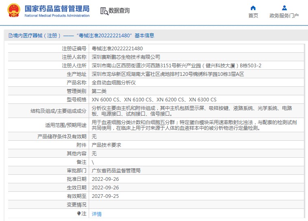This screenshot has width=308, height=221.
Task: Select product name 全自动血细胞分析仪
Action: tap(114, 83)
